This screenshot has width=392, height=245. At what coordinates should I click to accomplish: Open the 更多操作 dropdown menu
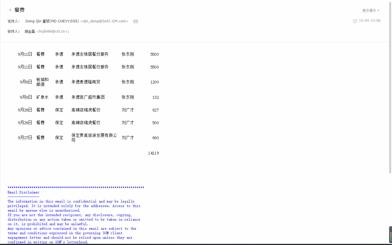click(371, 10)
